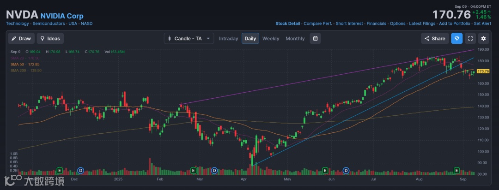The height and width of the screenshot is (190, 499).
Task: Click earnings E marker before Dec label
Action: point(59,171)
